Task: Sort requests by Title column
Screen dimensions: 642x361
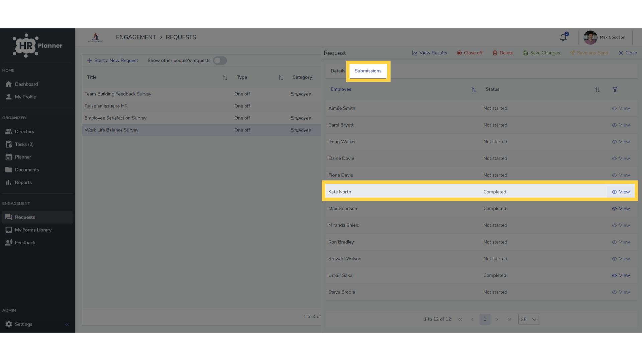Action: (x=225, y=78)
